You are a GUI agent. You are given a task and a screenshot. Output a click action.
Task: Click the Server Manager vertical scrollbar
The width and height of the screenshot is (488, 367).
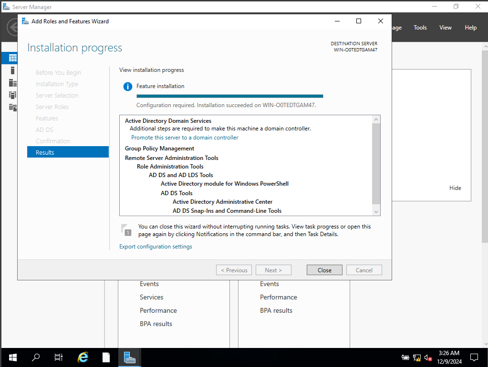pos(485,146)
